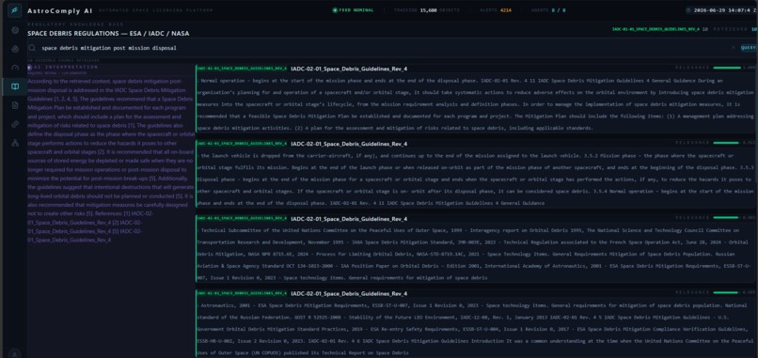
Task: Click the 'Normal operation' excerpt body text
Action: click(476, 104)
